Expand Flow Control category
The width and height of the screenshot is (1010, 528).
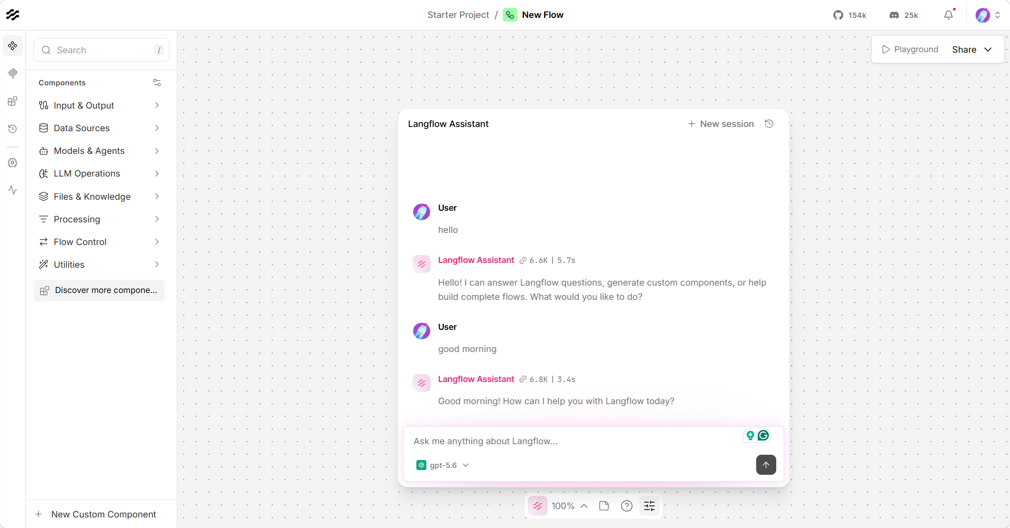(x=99, y=242)
